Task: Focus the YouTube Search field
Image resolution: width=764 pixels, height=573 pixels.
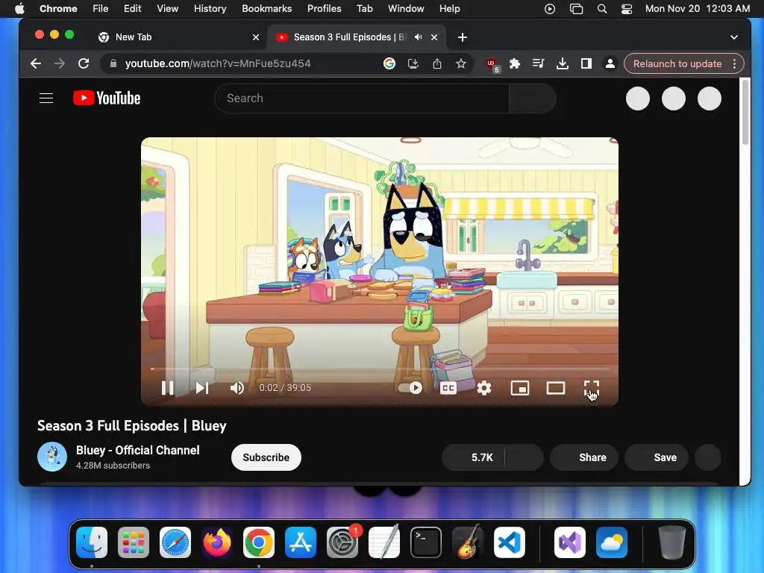Action: tap(362, 98)
